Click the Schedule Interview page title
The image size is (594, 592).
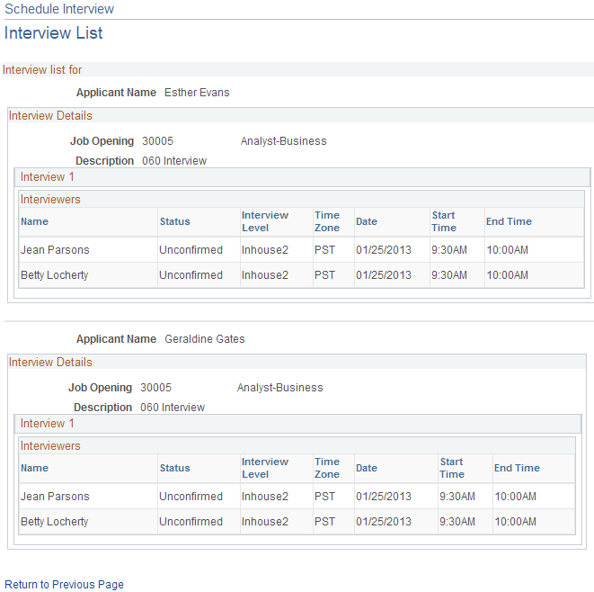click(59, 9)
